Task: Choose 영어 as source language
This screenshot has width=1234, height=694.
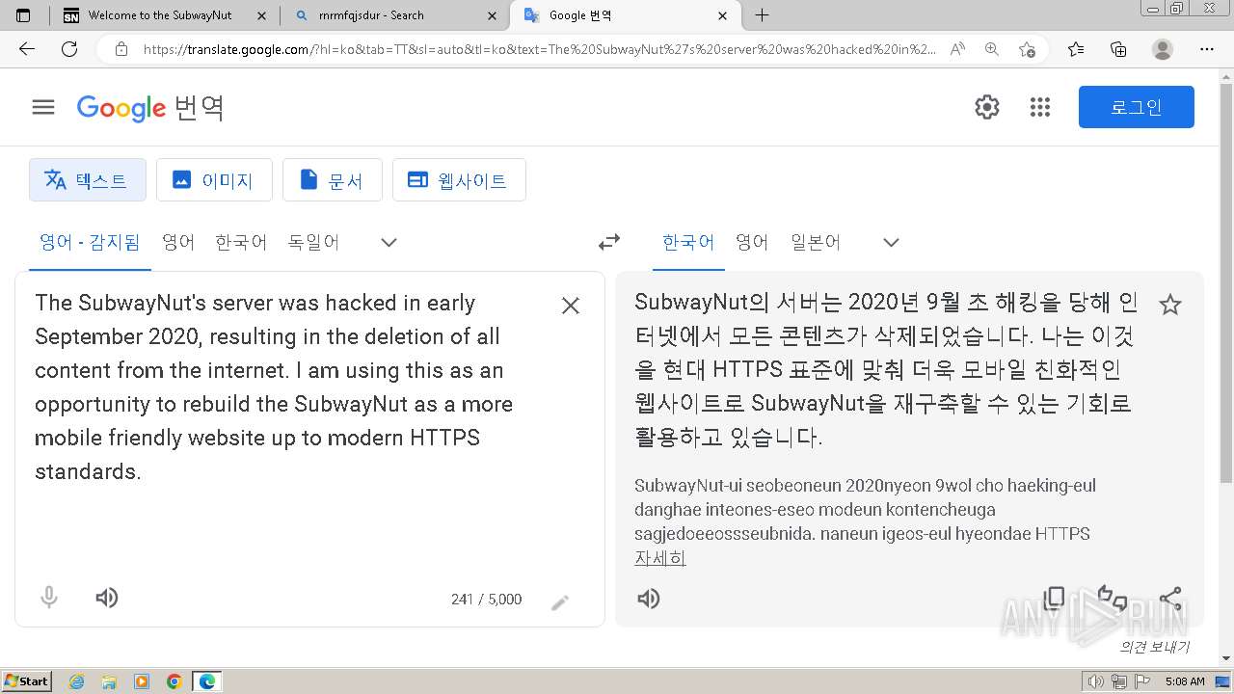Action: [178, 242]
